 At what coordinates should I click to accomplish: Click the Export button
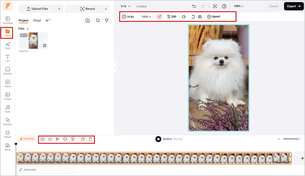click(x=294, y=6)
